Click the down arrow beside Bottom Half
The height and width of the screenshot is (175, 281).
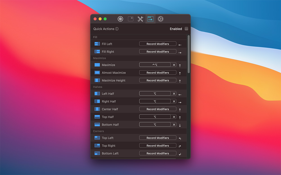180,125
